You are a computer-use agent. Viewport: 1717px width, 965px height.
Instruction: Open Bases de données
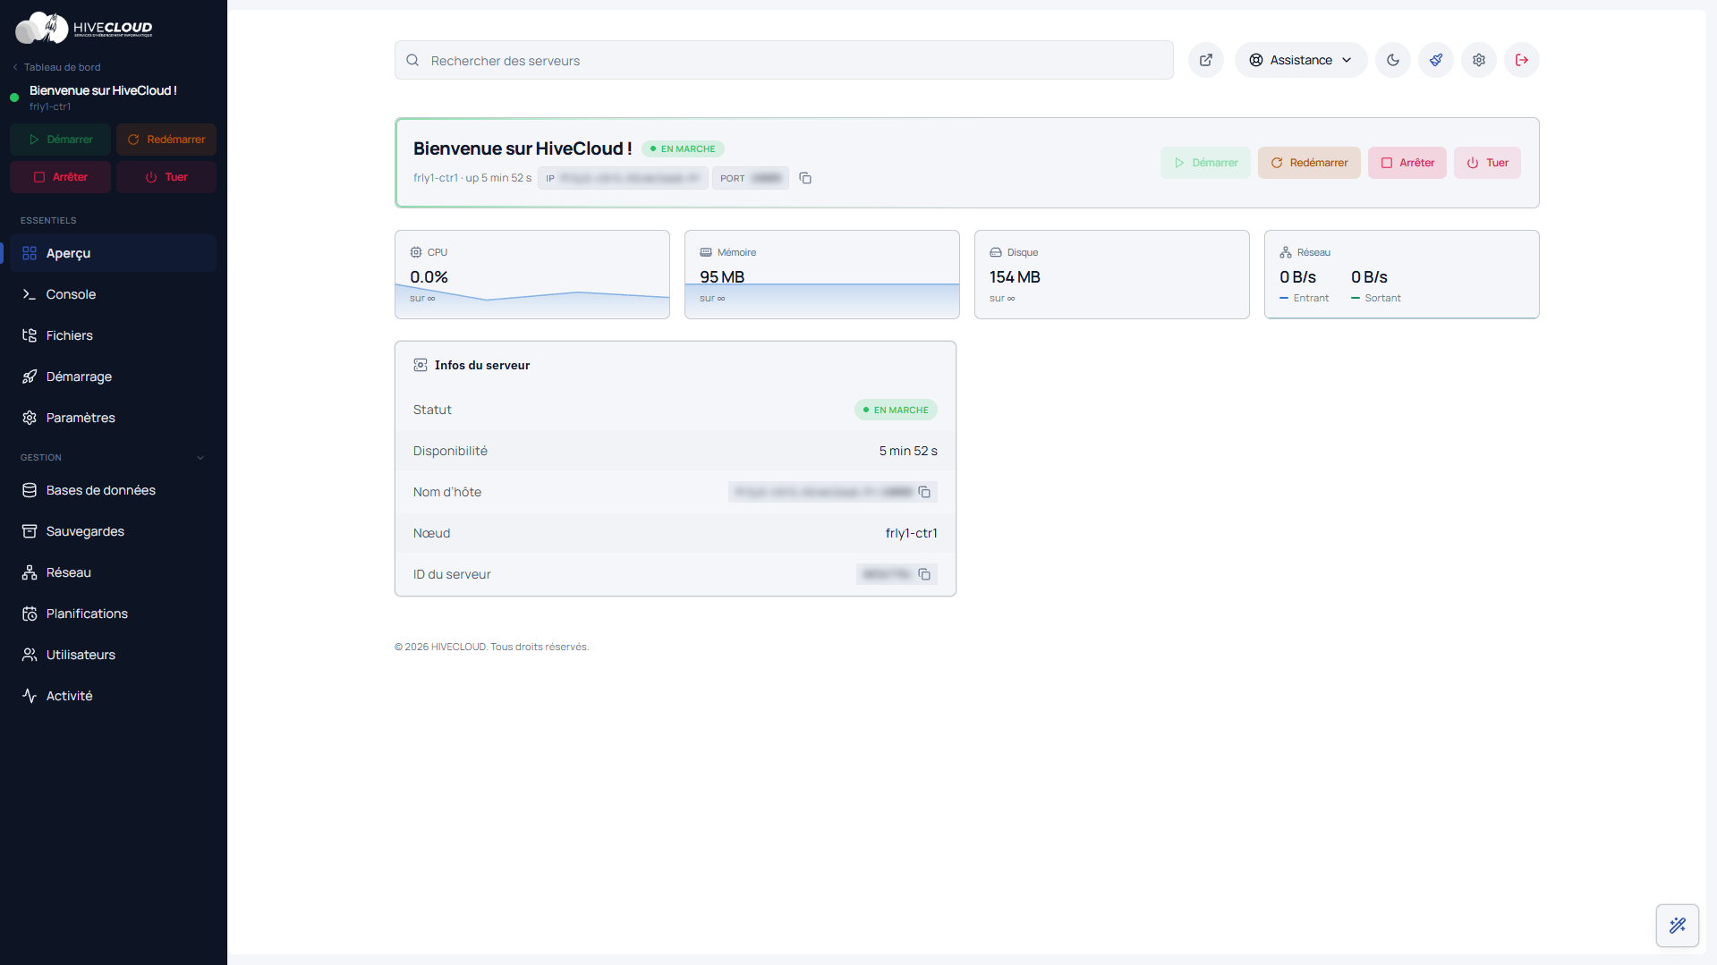point(114,490)
